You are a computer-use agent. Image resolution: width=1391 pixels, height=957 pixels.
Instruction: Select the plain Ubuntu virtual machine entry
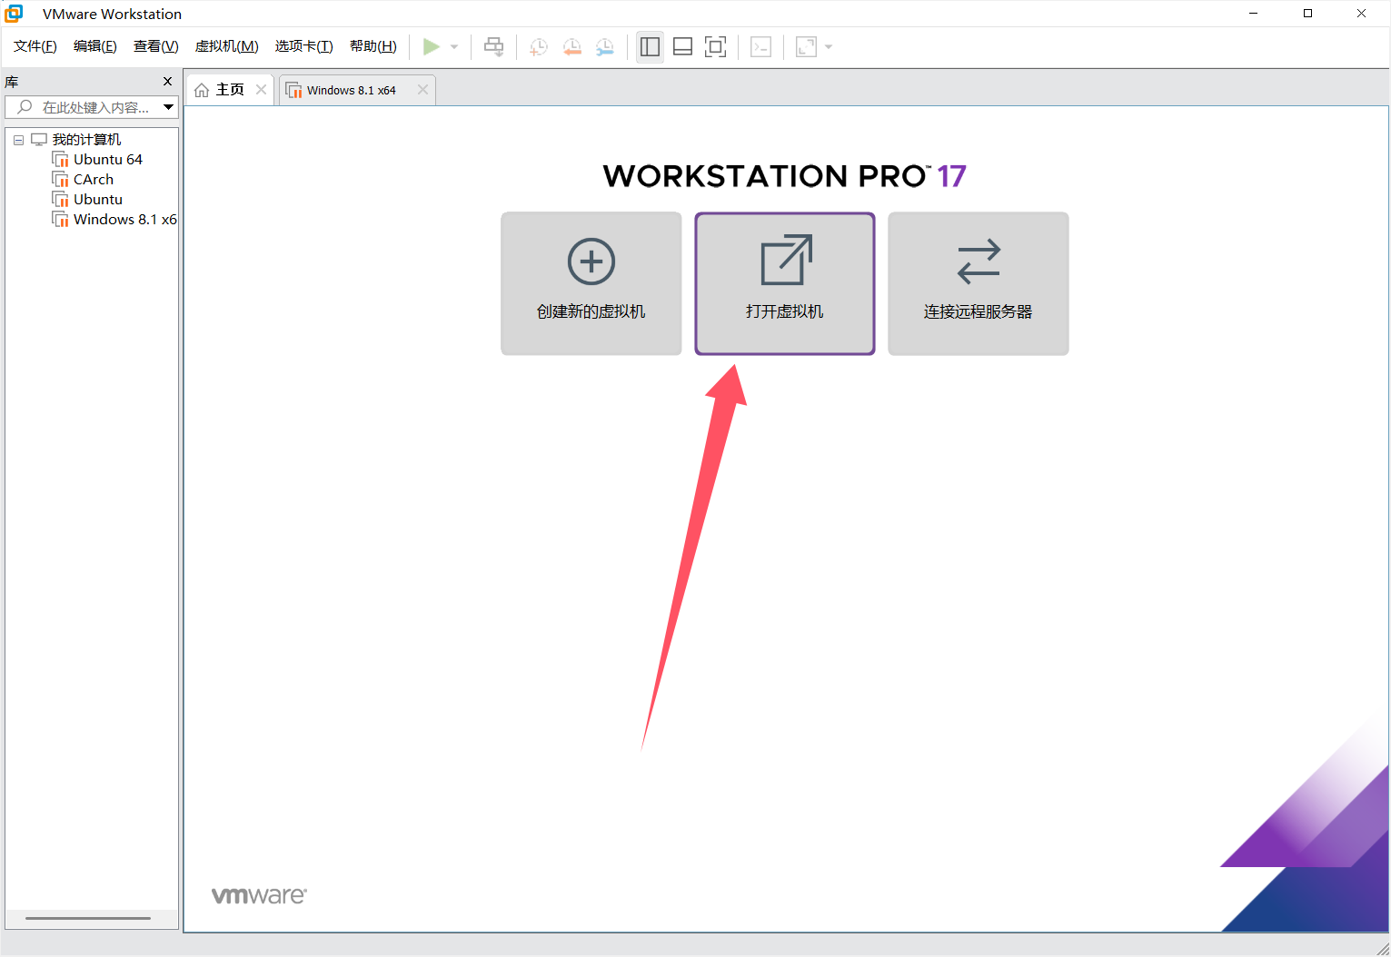point(98,200)
